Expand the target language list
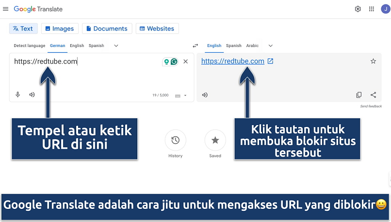Image resolution: width=391 pixels, height=222 pixels. pyautogui.click(x=271, y=46)
